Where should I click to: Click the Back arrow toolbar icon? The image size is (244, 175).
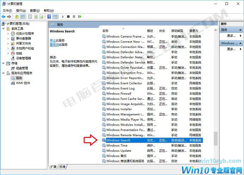4,17
